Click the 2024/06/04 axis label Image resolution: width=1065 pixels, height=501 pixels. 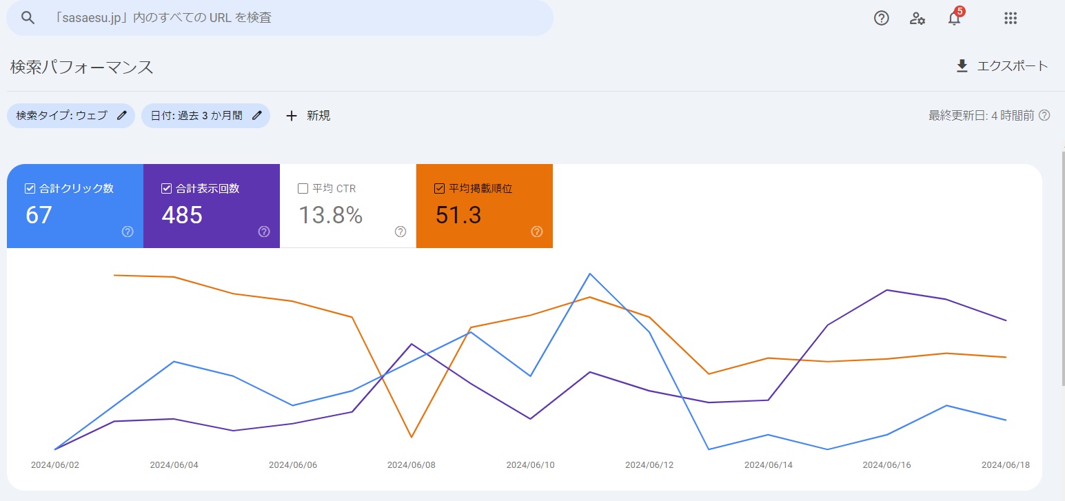click(174, 465)
